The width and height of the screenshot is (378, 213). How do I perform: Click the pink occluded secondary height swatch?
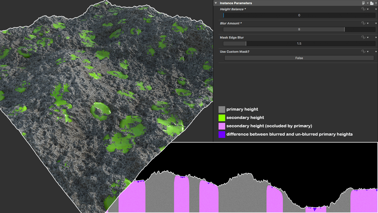pos(222,126)
